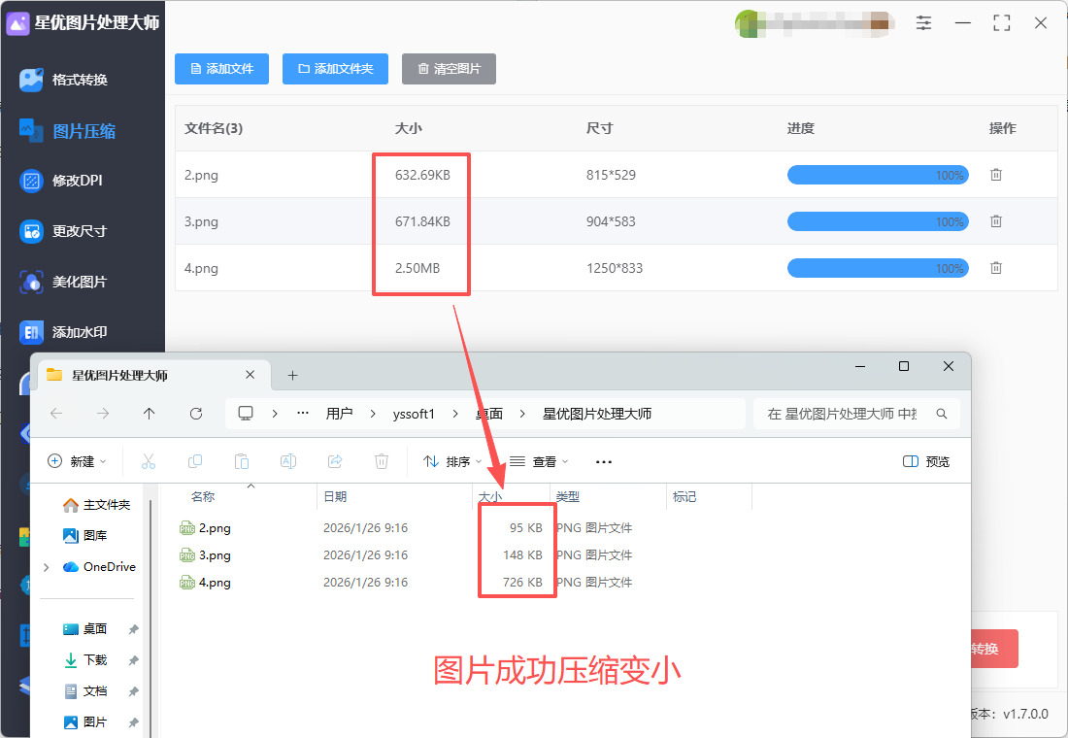1068x738 pixels.
Task: Expand OneDrive tree node
Action: [47, 567]
